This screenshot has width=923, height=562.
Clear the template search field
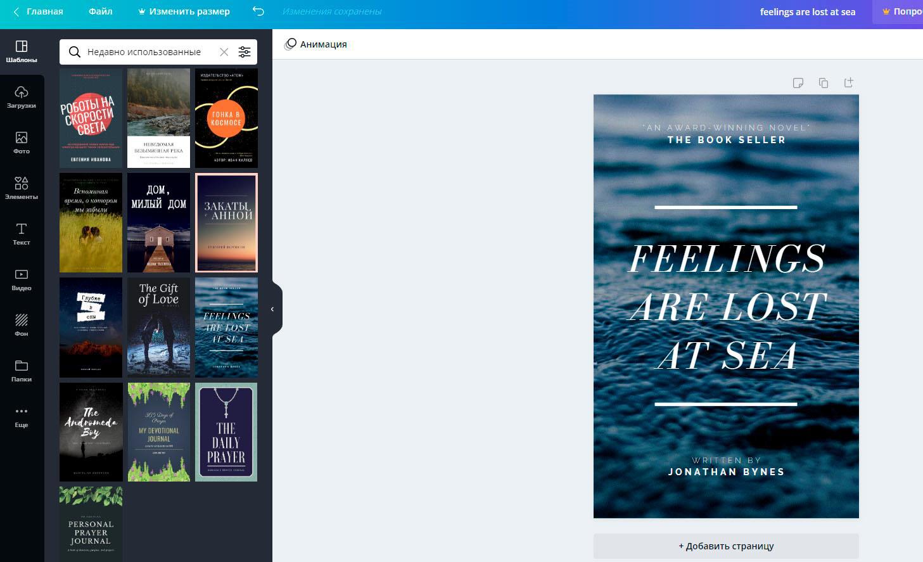click(x=224, y=52)
